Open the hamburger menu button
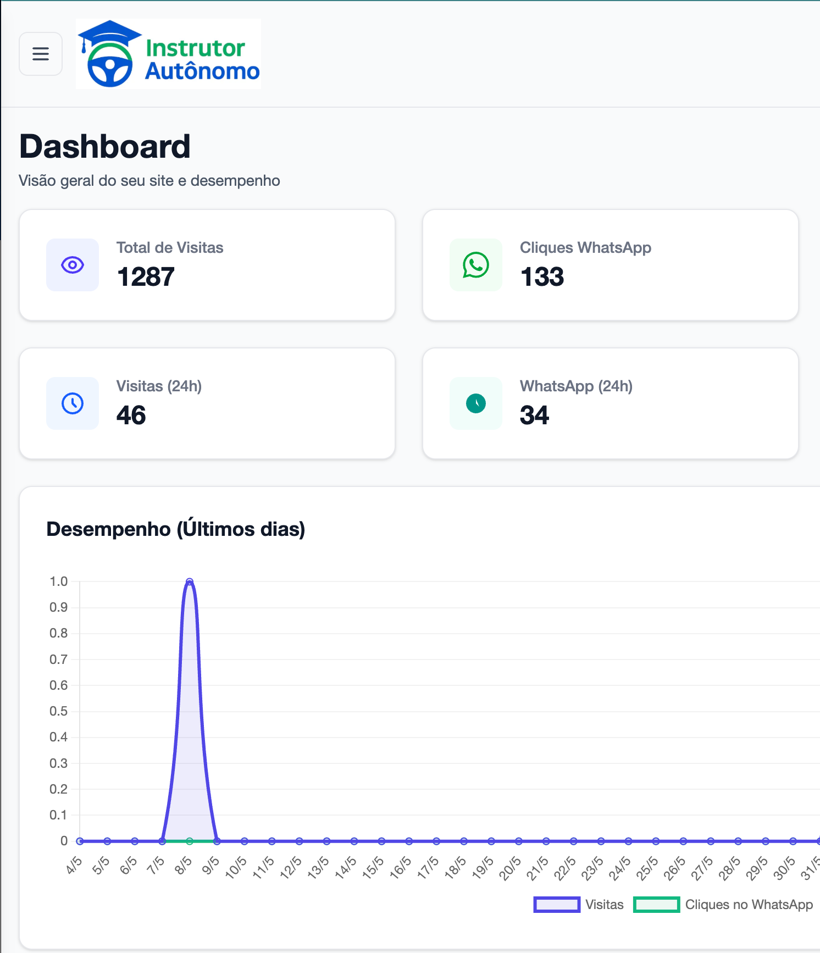 click(x=41, y=54)
